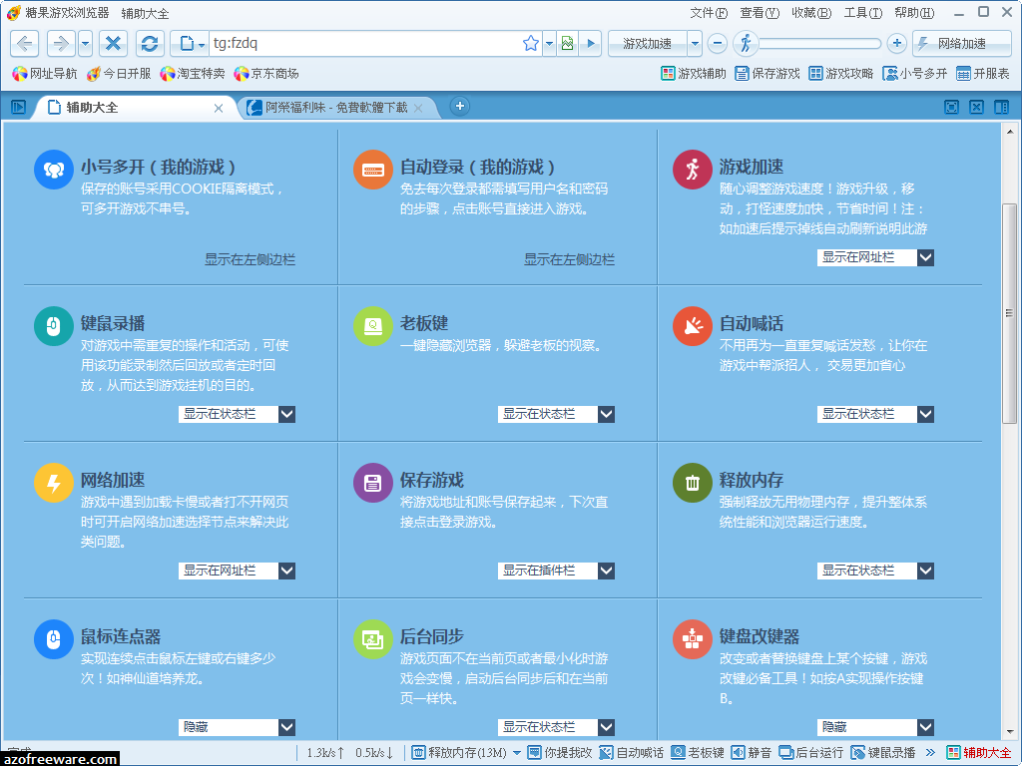Toggle 老板键 in status bar

pyautogui.click(x=698, y=753)
